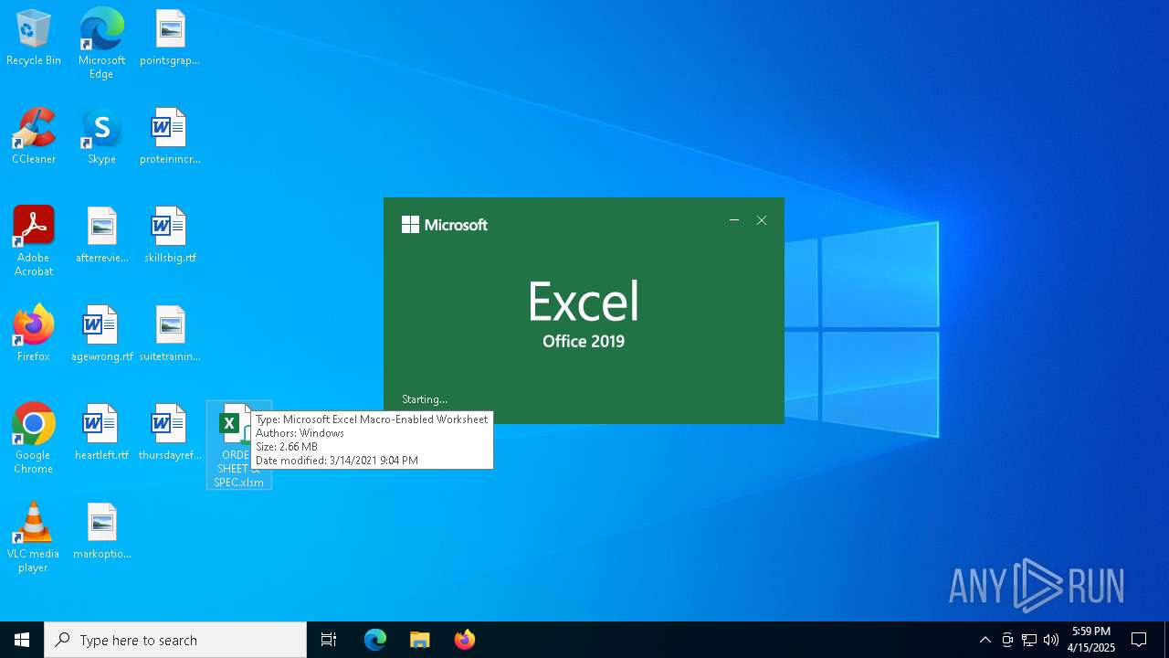Screen dimensions: 1169x658
Task: Select the pointsgrap... image file
Action: click(x=170, y=38)
